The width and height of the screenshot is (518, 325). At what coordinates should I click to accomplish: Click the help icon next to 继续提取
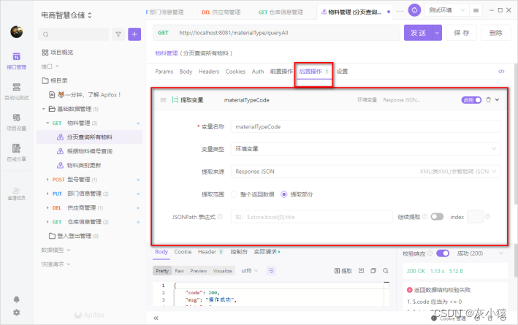coord(424,217)
